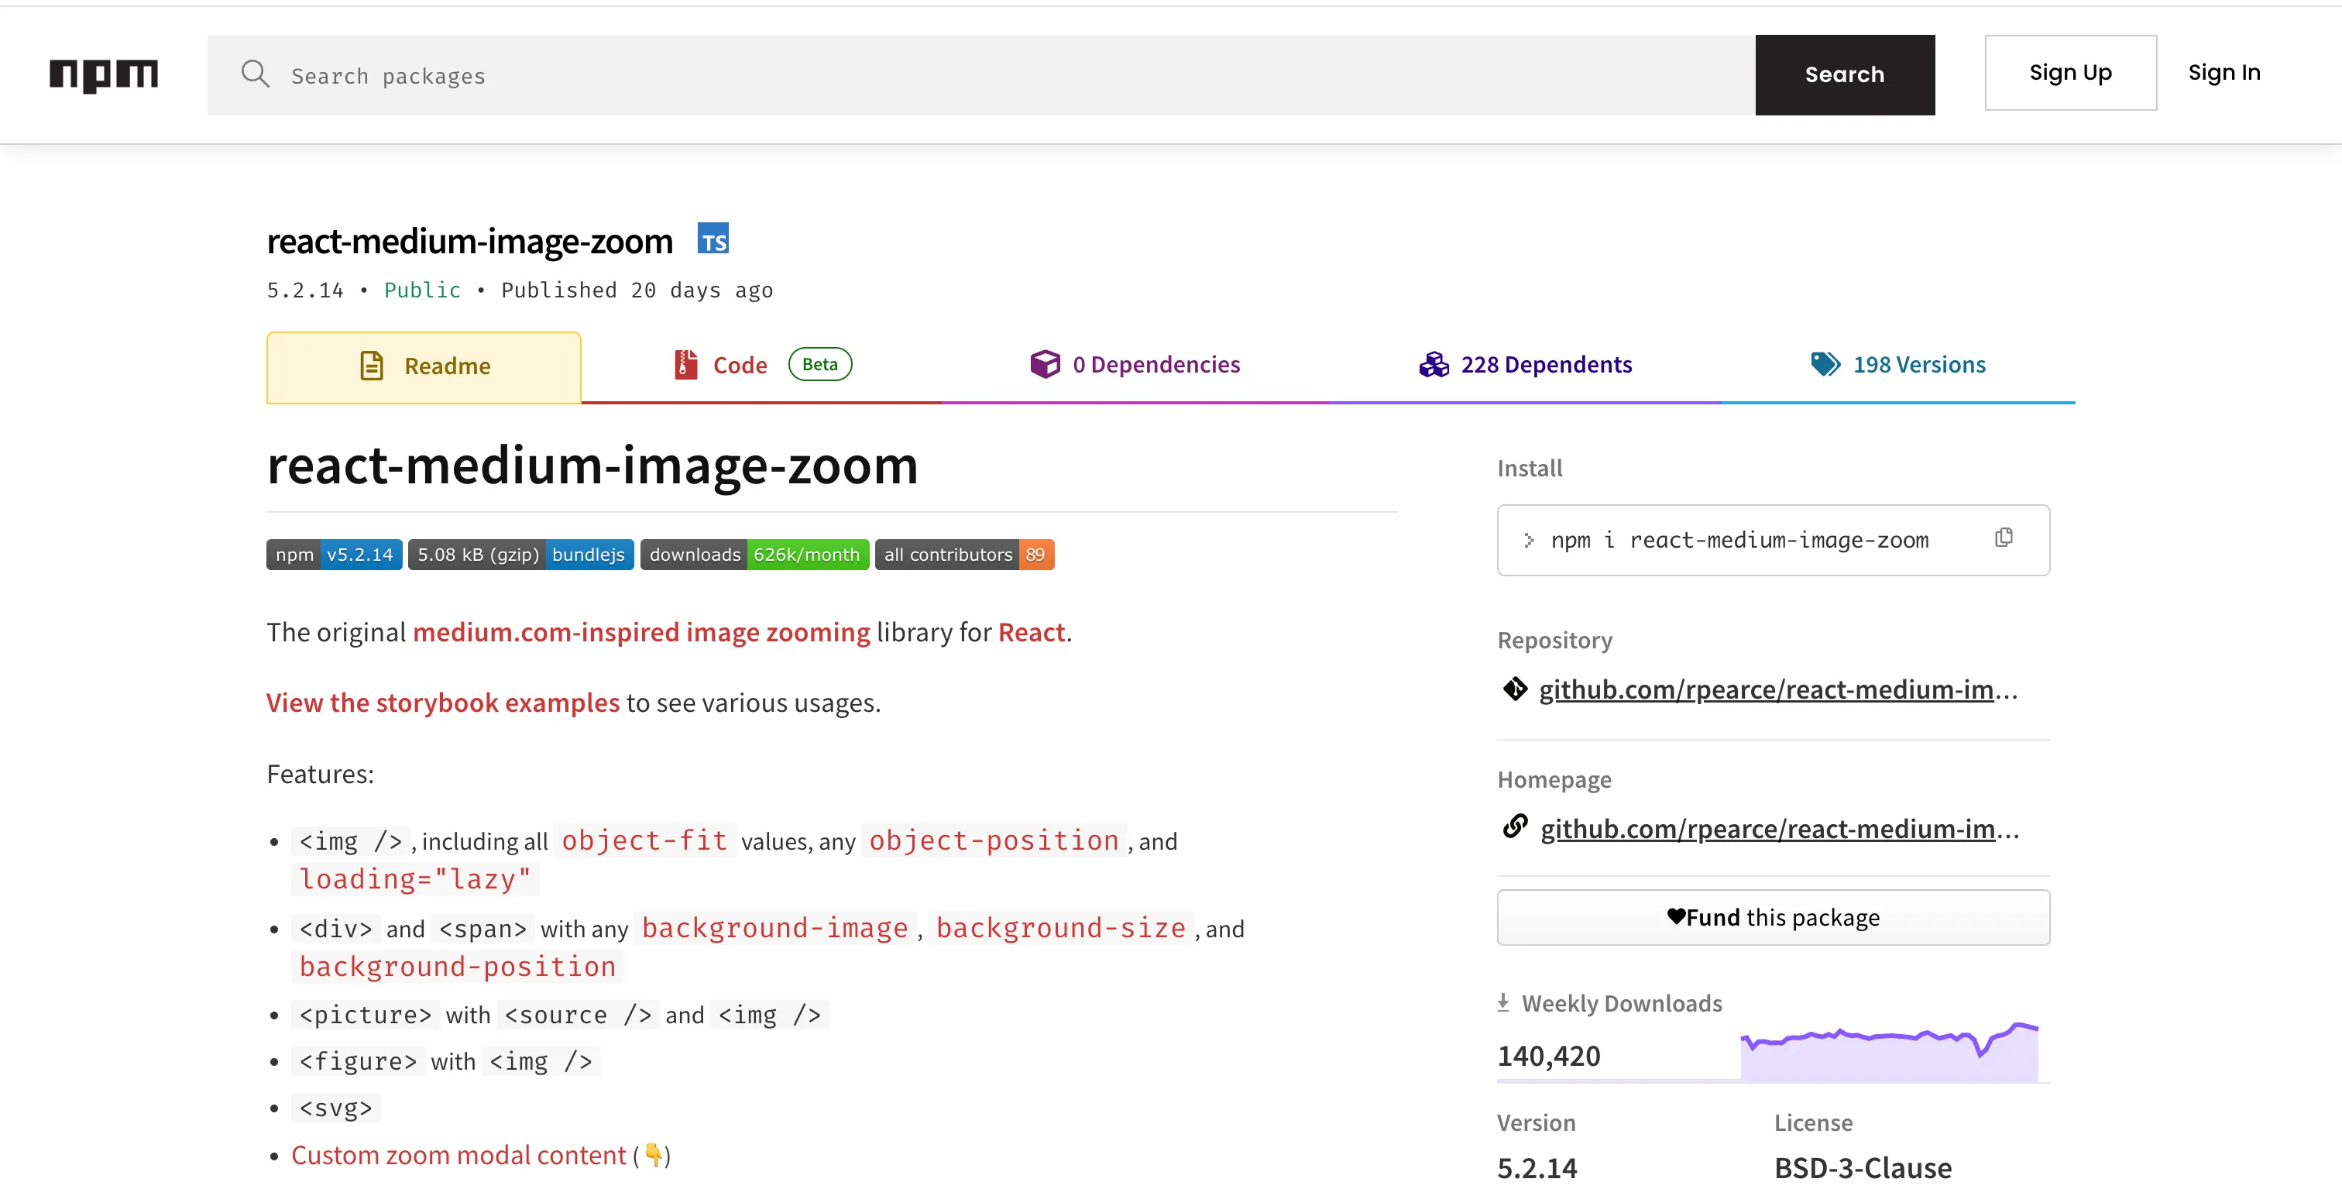Click the all contributors 89 badge
This screenshot has height=1189, width=2342.
963,555
